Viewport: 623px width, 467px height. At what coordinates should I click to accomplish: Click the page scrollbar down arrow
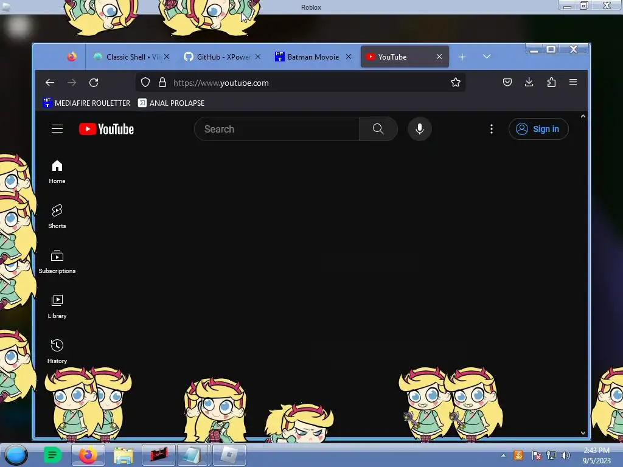[x=583, y=433]
